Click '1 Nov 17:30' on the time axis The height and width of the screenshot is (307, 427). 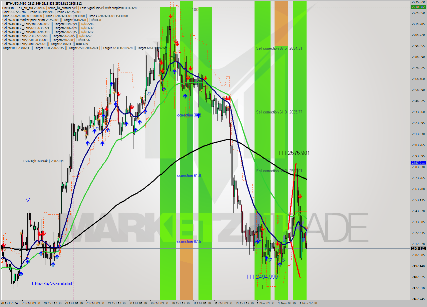[308, 303]
